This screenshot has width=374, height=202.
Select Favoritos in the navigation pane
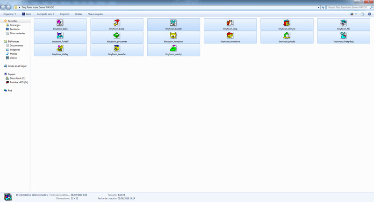pyautogui.click(x=13, y=21)
